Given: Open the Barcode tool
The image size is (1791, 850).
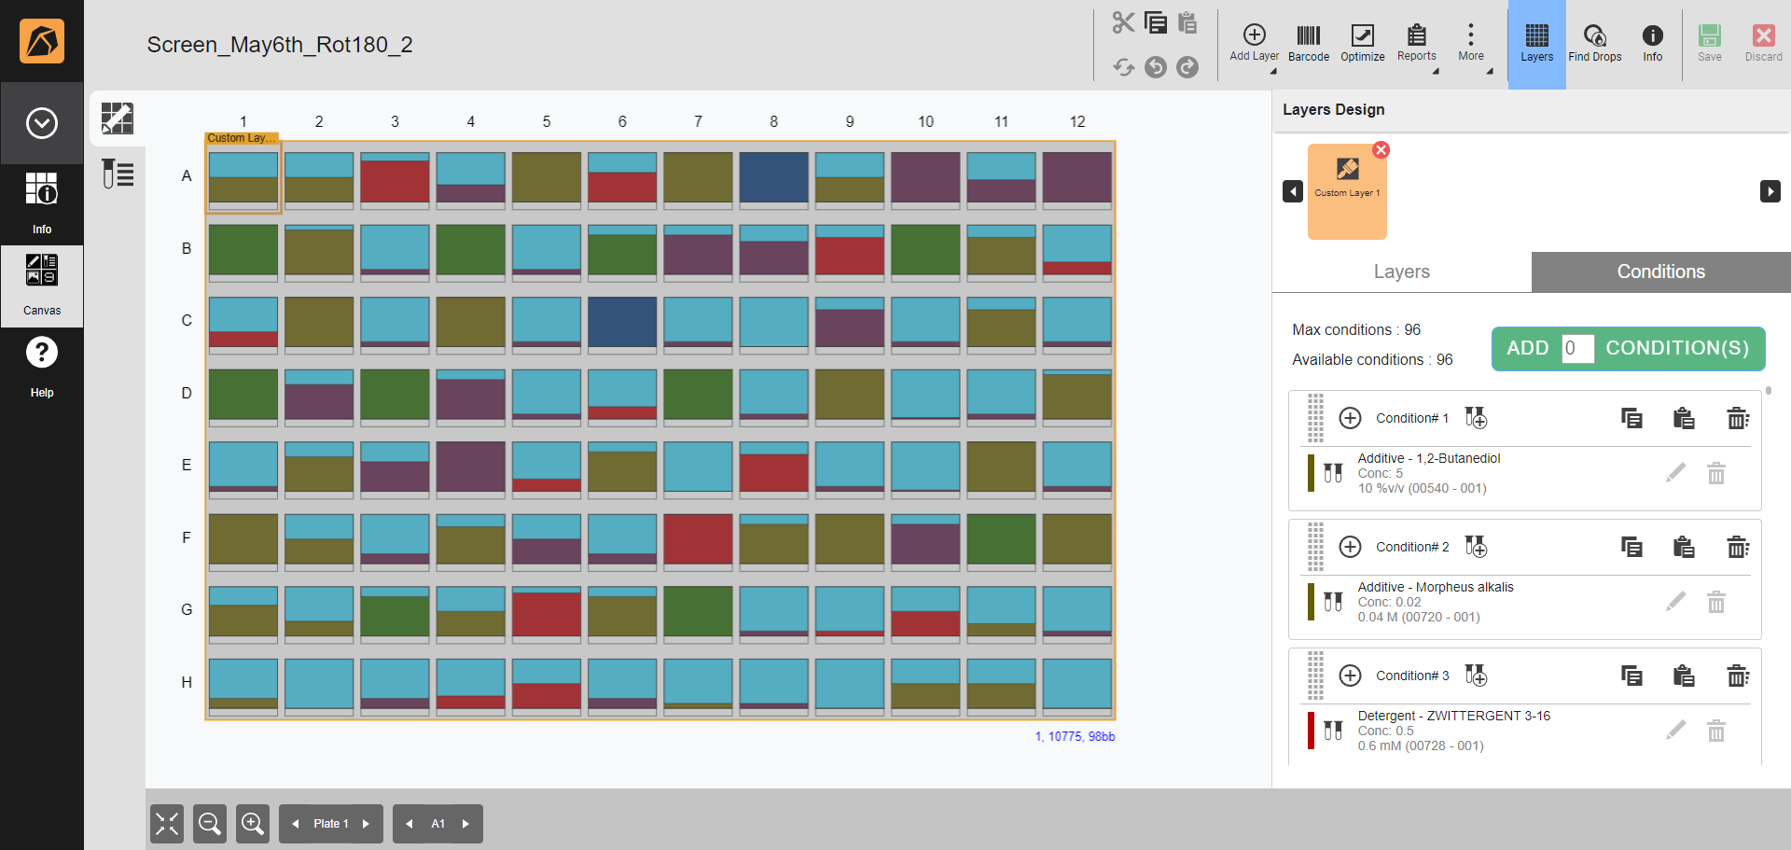Looking at the screenshot, I should (1309, 43).
